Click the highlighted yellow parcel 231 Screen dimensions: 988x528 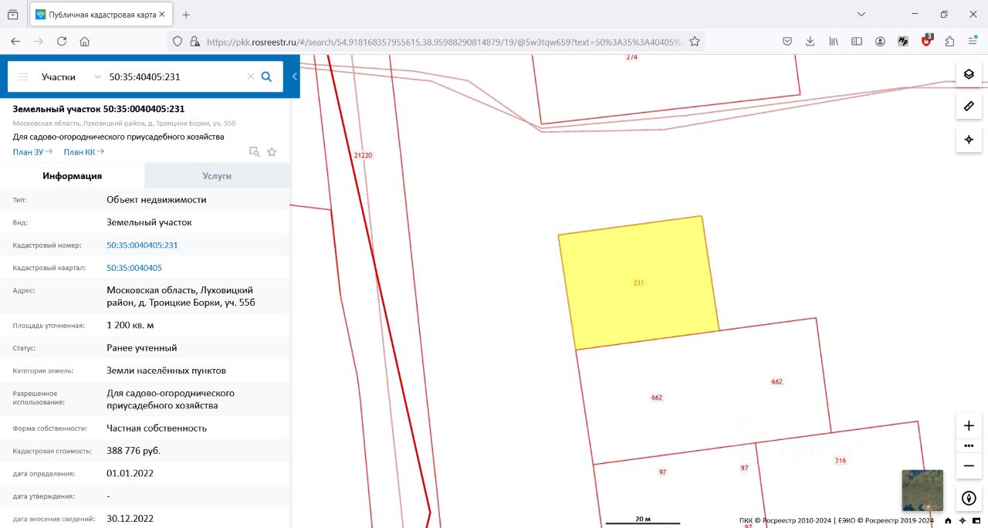tap(638, 282)
